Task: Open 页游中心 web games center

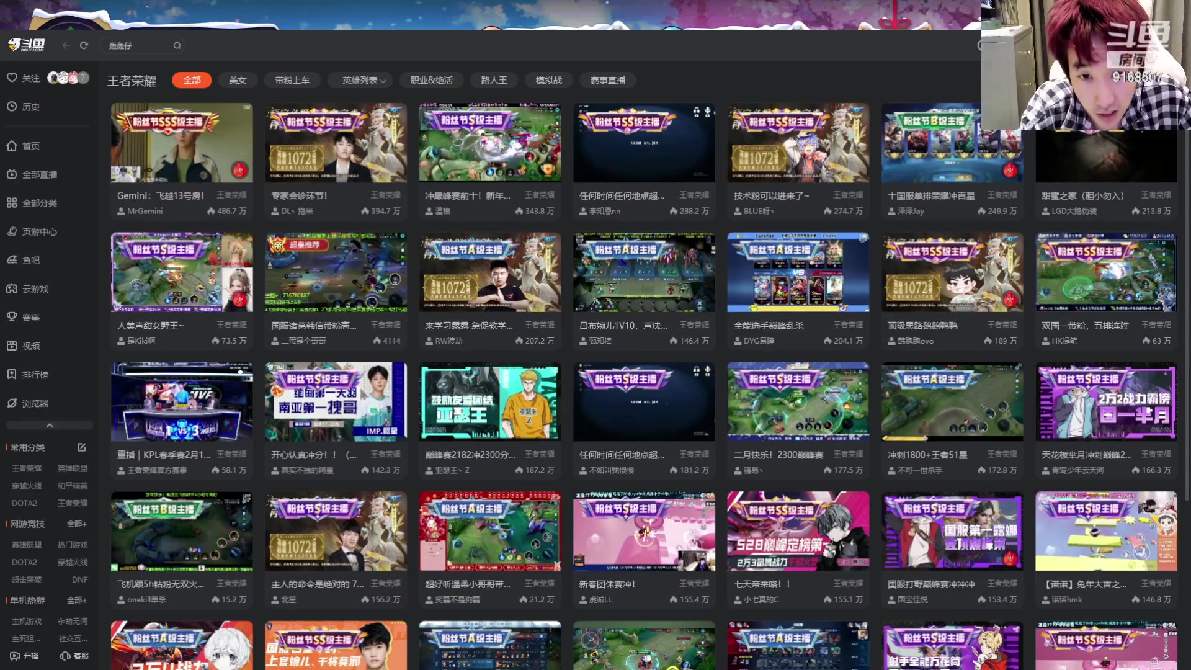Action: click(32, 231)
